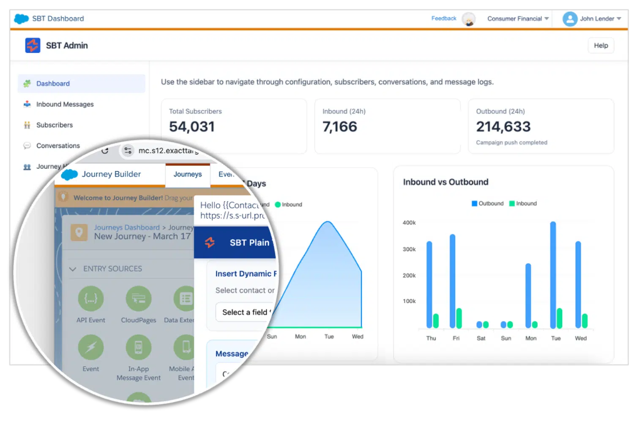This screenshot has height=422, width=634.
Task: Click the Feedback link
Action: click(444, 19)
